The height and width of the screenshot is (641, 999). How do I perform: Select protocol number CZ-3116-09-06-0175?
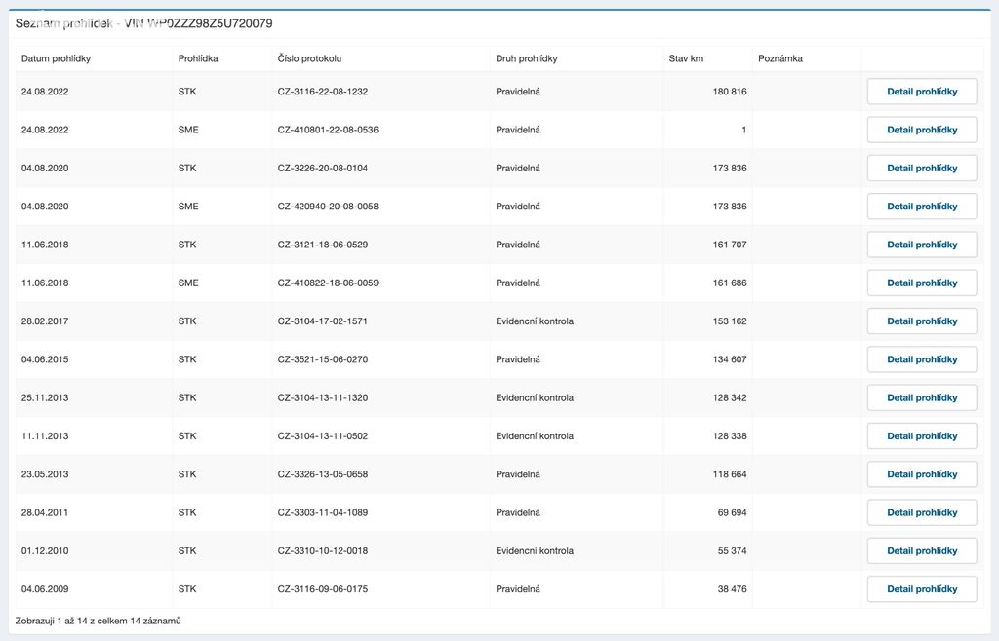coord(322,588)
